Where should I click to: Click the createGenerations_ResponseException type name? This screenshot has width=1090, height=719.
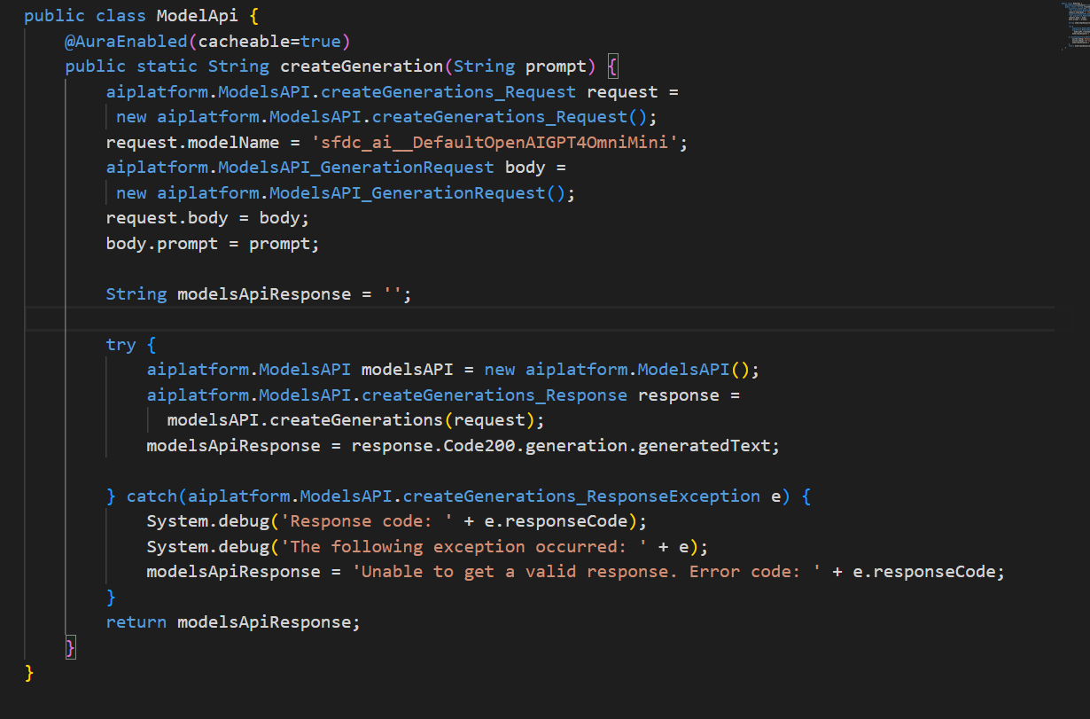[x=581, y=496]
